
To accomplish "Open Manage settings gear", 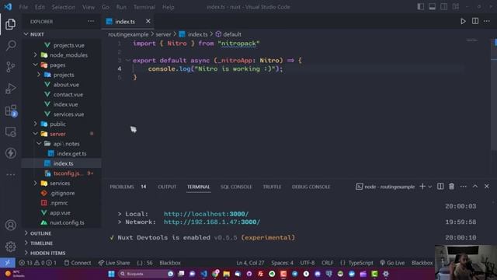I will 10,247.
